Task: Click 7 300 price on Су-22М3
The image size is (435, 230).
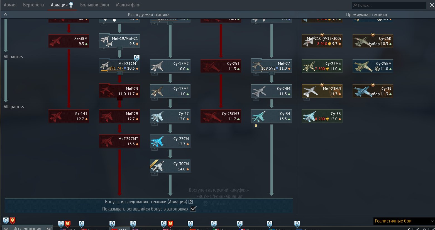Action: pyautogui.click(x=320, y=69)
